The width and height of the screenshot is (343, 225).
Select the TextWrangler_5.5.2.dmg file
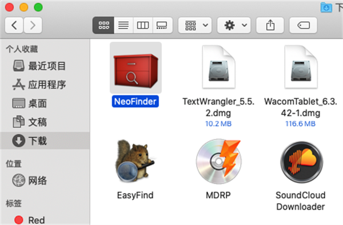pos(218,67)
